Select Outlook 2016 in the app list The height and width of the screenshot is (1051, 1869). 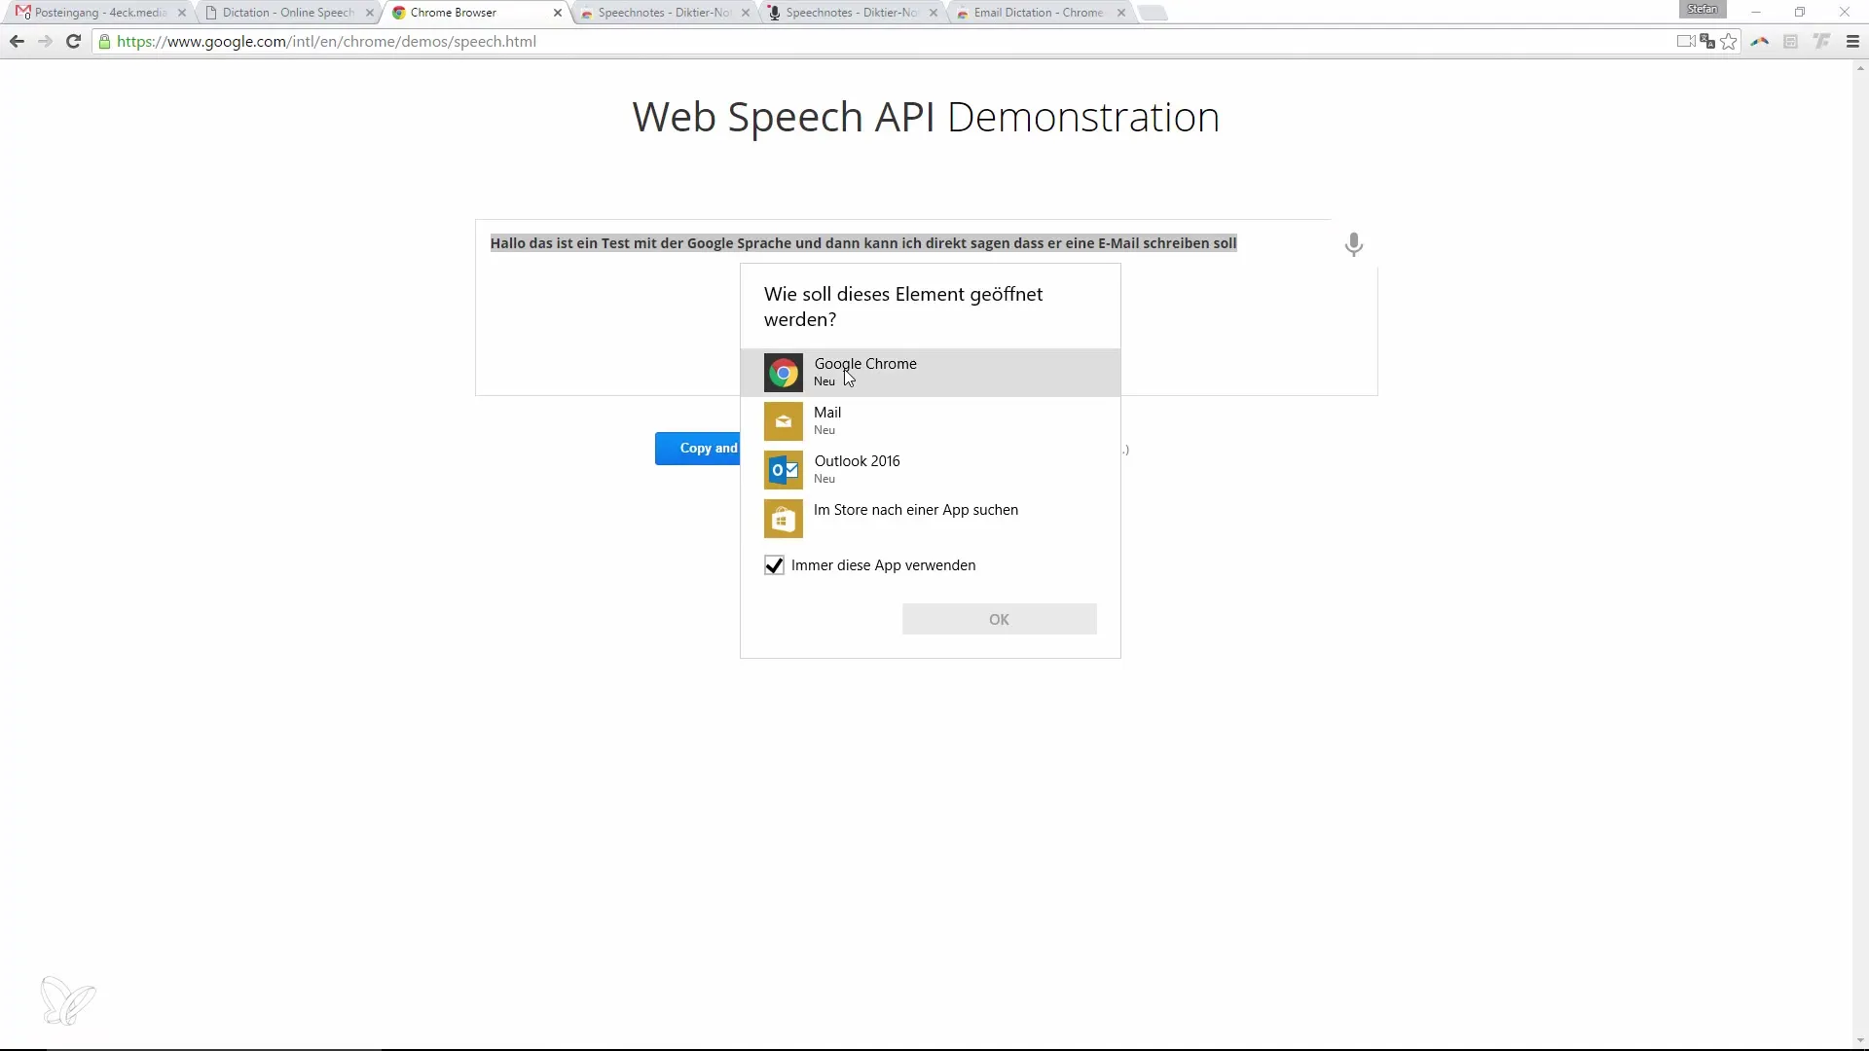tap(930, 470)
